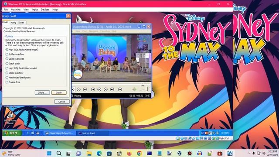Click the frame step button in player

[120, 89]
